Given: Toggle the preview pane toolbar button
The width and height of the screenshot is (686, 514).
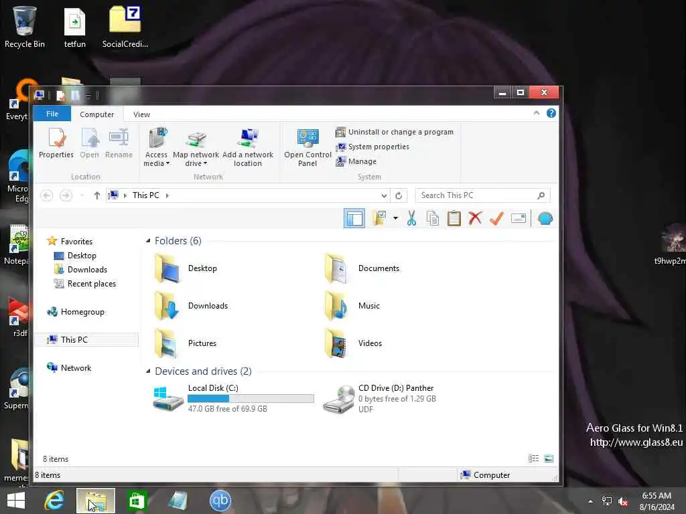Looking at the screenshot, I should [354, 218].
